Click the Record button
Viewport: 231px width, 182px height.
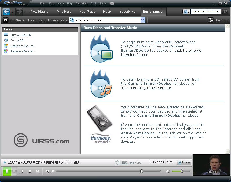(x=14, y=171)
